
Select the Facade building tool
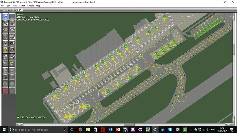[x=5, y=70]
